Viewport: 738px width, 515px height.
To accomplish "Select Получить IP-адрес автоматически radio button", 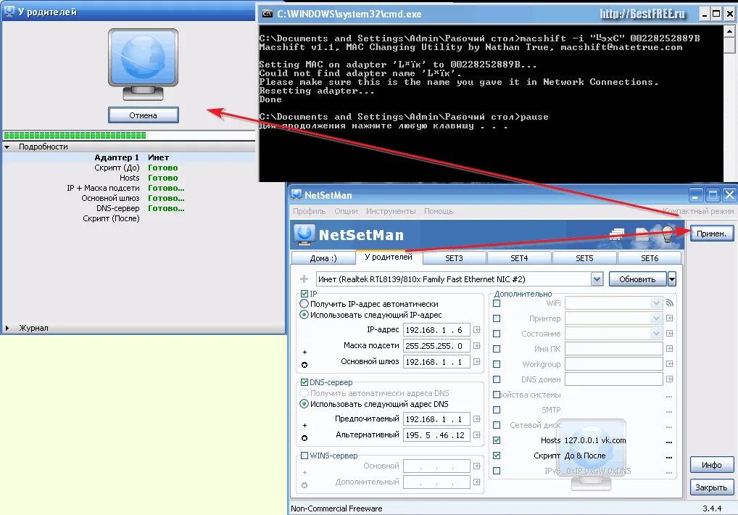I will (304, 304).
